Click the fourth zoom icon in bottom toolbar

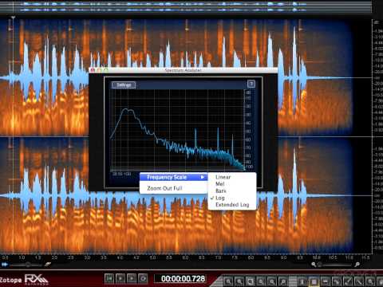261,281
